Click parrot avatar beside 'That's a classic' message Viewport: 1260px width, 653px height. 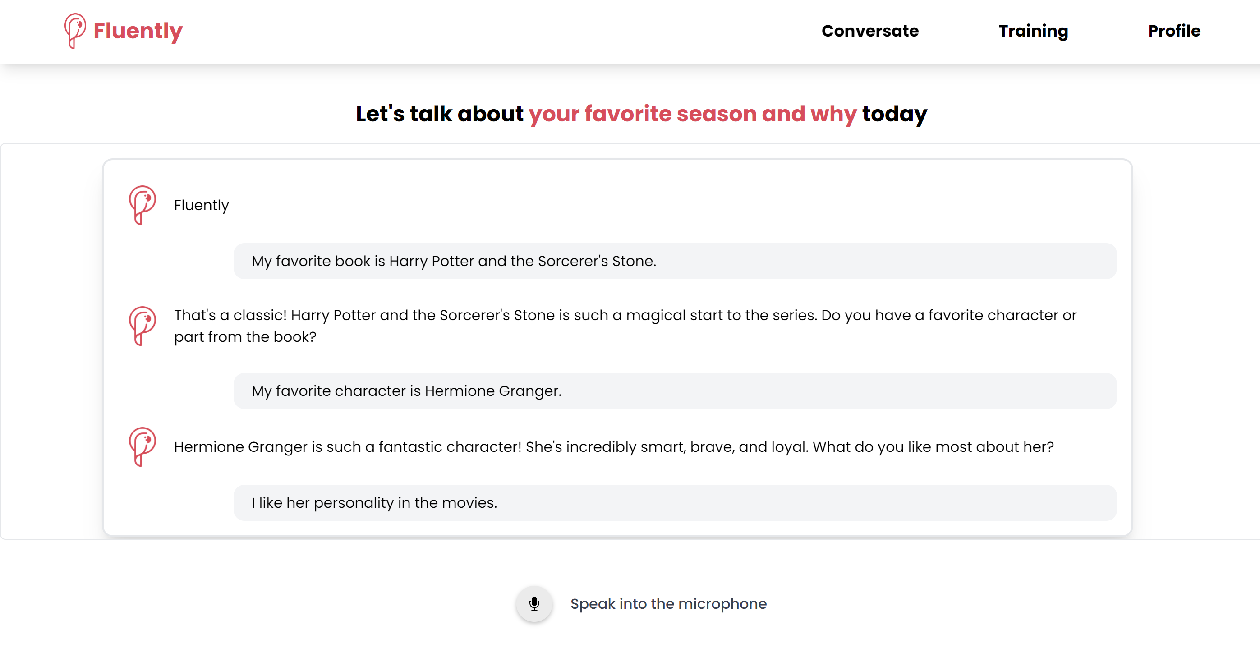tap(142, 326)
